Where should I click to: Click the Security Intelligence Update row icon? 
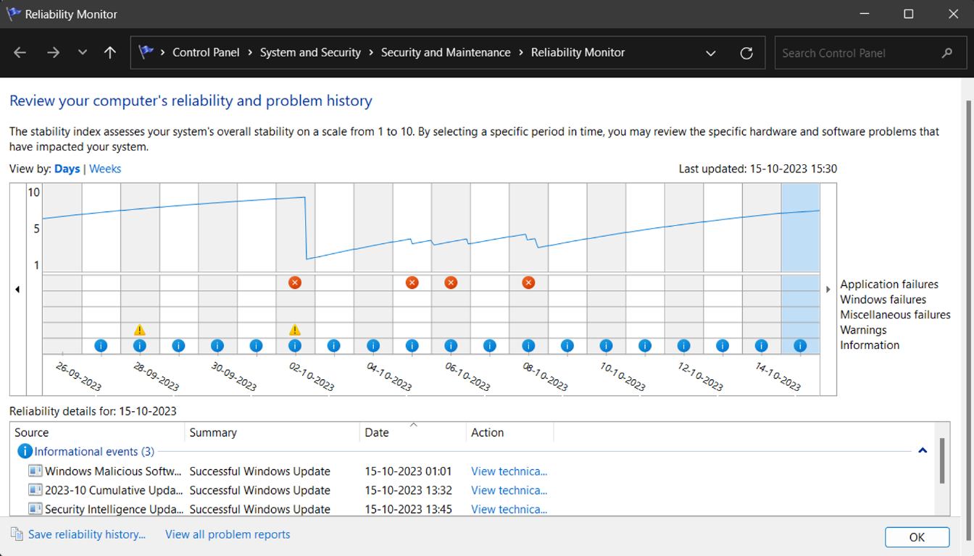36,509
